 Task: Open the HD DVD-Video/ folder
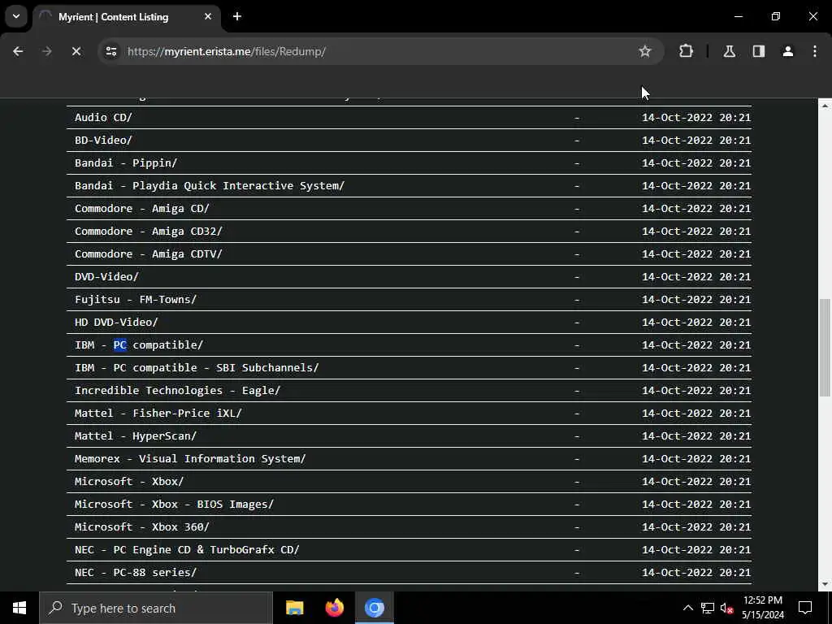pos(116,323)
